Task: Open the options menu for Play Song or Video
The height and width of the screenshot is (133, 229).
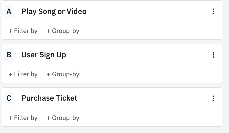Action: [x=213, y=11]
